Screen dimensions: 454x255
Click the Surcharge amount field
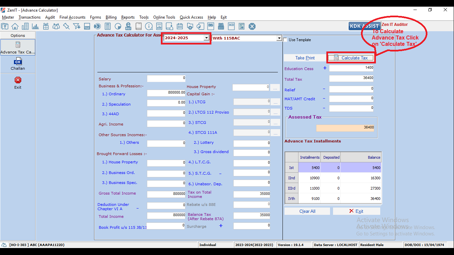pos(252,226)
